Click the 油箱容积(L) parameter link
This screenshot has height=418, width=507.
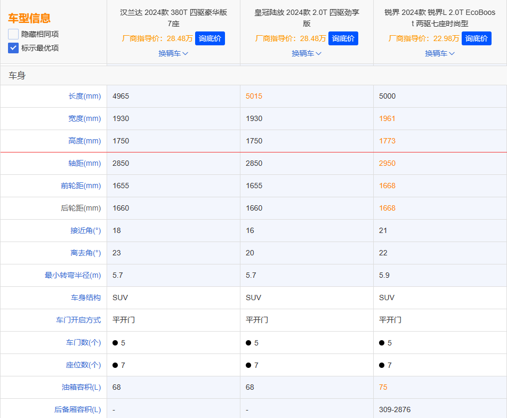[x=82, y=387]
